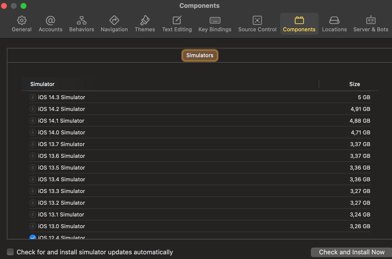Sort by the Size column header
The width and height of the screenshot is (392, 259).
(x=354, y=84)
